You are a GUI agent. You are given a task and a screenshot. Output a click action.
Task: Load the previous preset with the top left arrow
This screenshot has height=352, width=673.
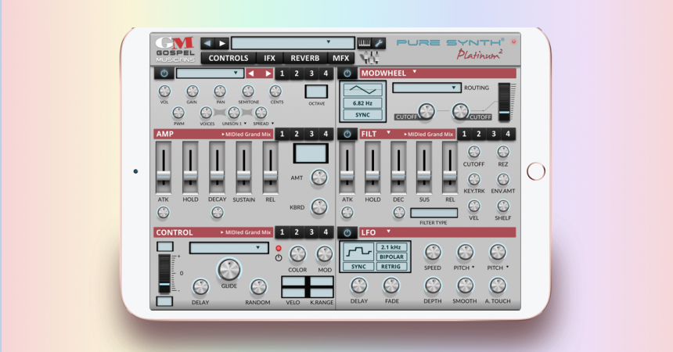pyautogui.click(x=207, y=43)
